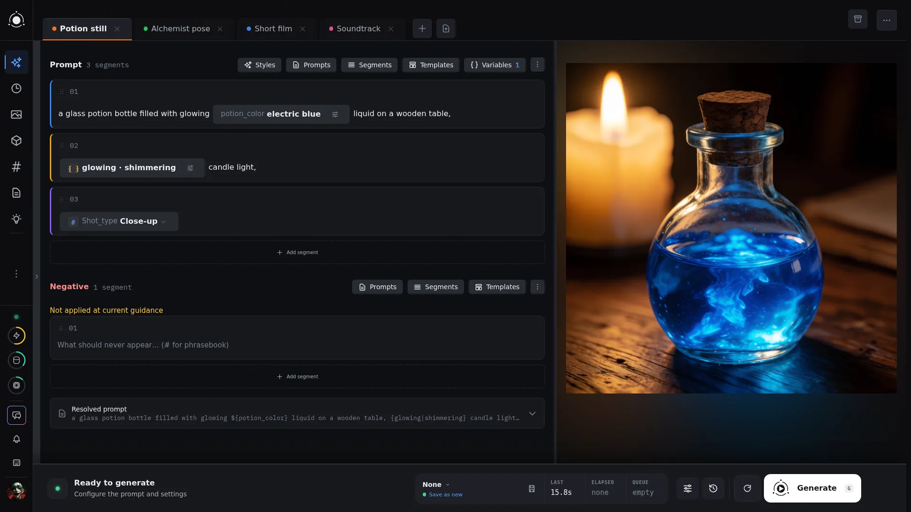The height and width of the screenshot is (512, 911).
Task: Open the Shot_type Close-up dropdown
Action: click(119, 221)
